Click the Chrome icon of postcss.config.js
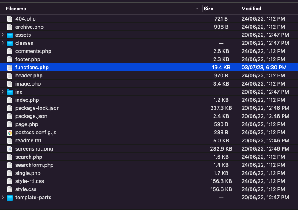Image resolution: width=298 pixels, height=210 pixels. pyautogui.click(x=10, y=133)
